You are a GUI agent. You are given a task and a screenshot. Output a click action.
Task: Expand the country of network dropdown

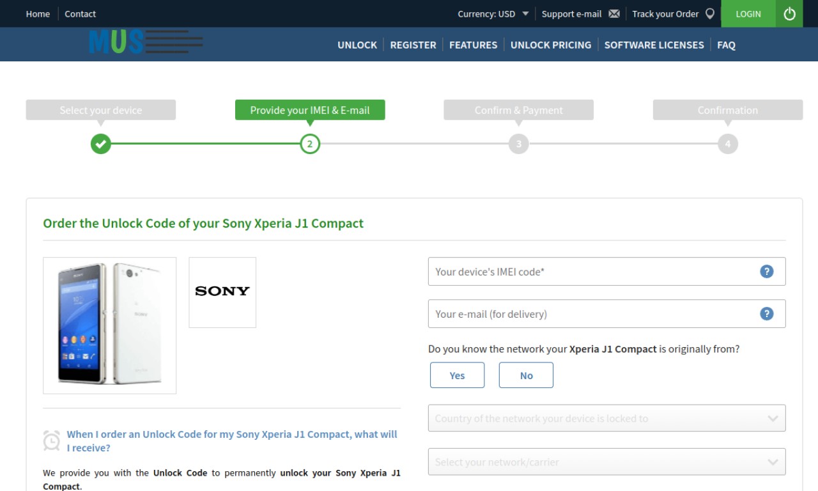[606, 418]
